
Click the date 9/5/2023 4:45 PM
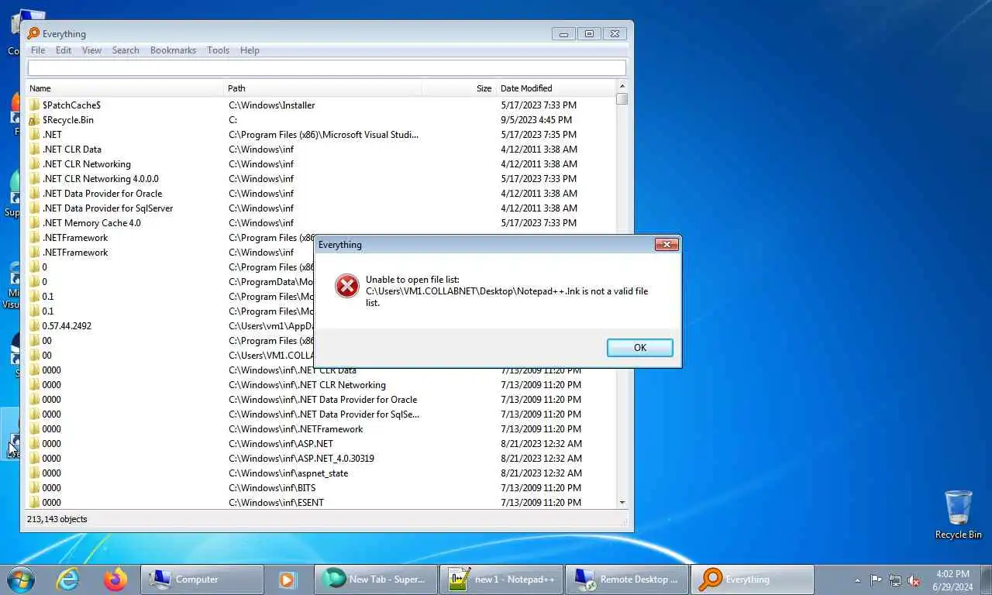(x=536, y=119)
